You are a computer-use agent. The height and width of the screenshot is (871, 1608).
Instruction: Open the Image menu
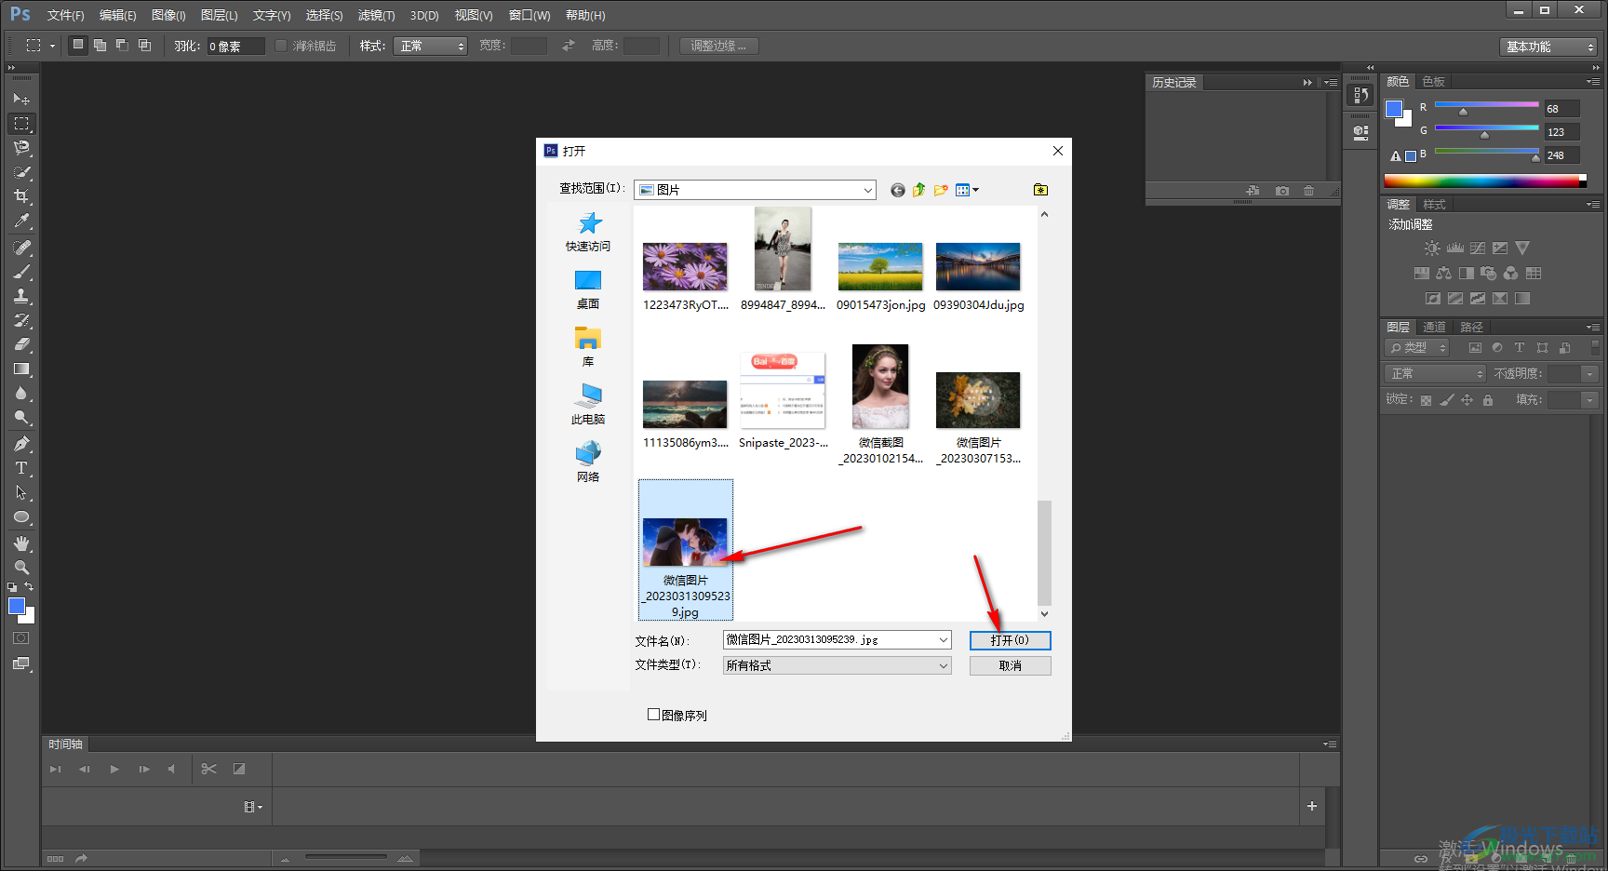pos(168,15)
